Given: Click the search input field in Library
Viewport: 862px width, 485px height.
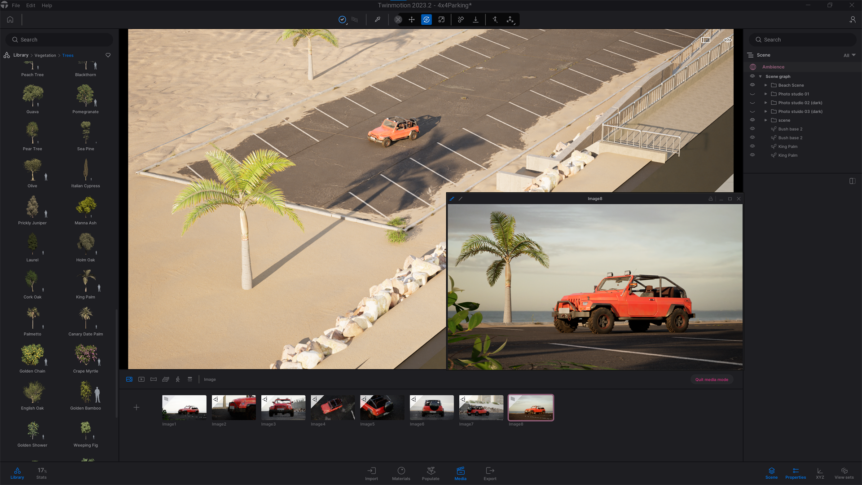Looking at the screenshot, I should coord(59,39).
